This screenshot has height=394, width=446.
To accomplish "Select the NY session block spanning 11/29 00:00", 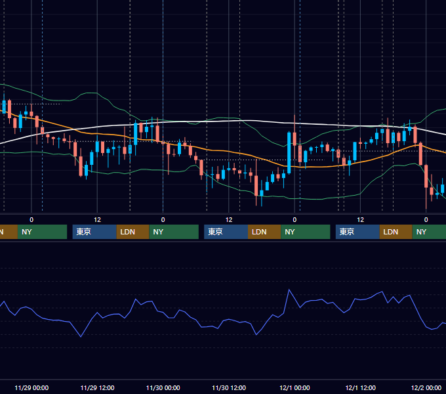I will click(x=42, y=232).
